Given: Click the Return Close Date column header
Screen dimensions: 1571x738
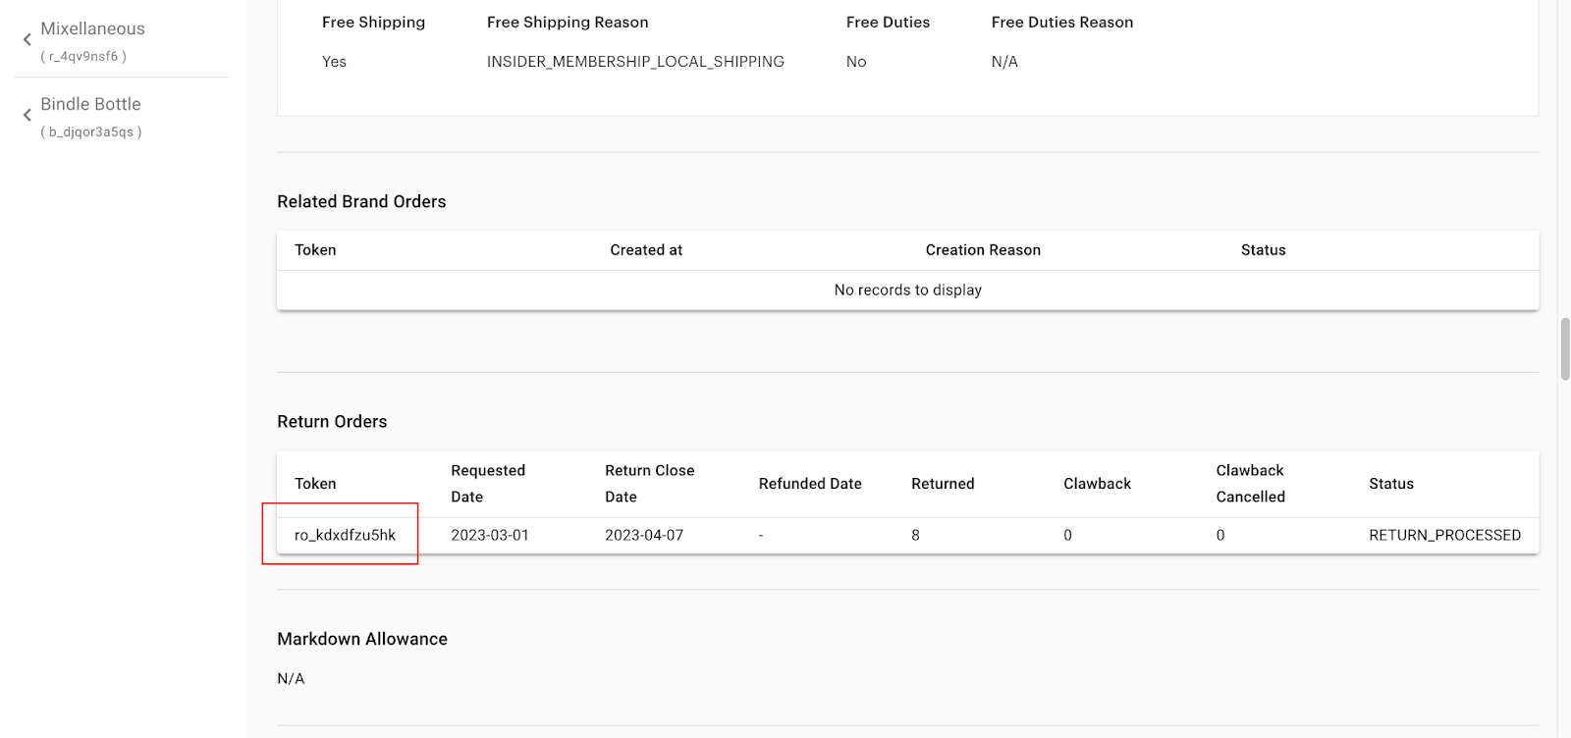Looking at the screenshot, I should (x=649, y=484).
